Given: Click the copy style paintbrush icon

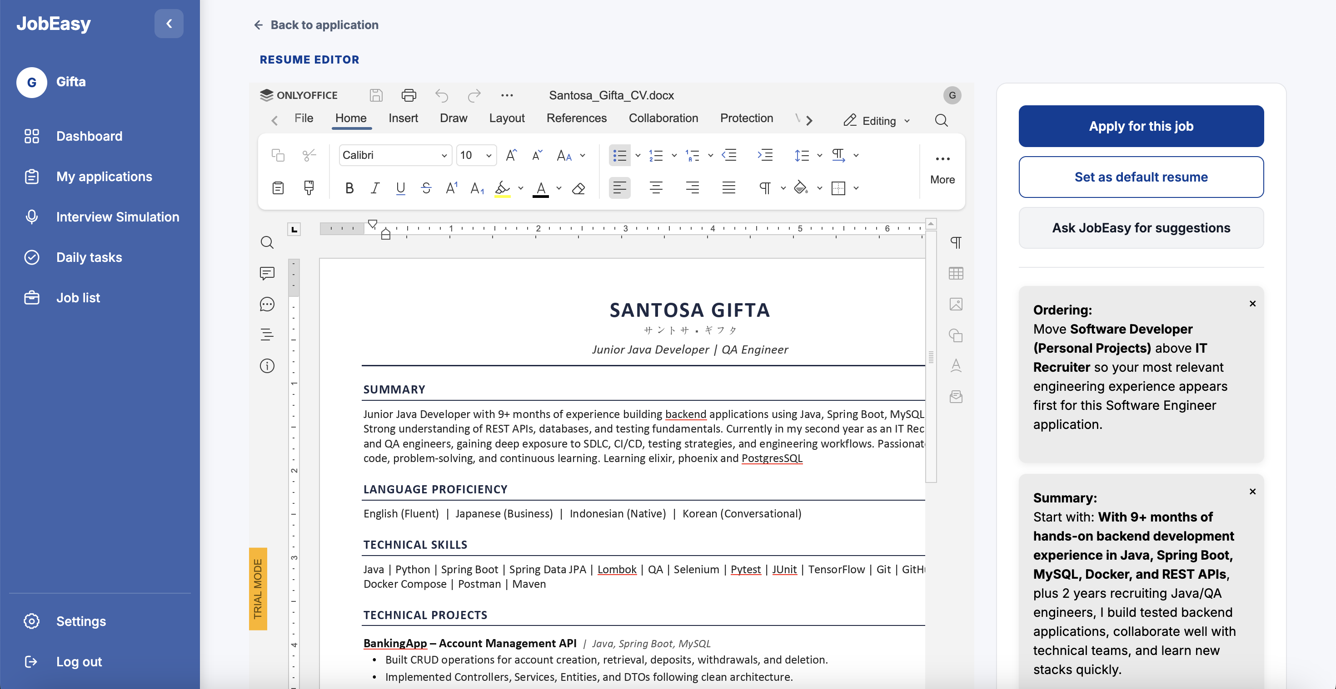Looking at the screenshot, I should pos(309,187).
